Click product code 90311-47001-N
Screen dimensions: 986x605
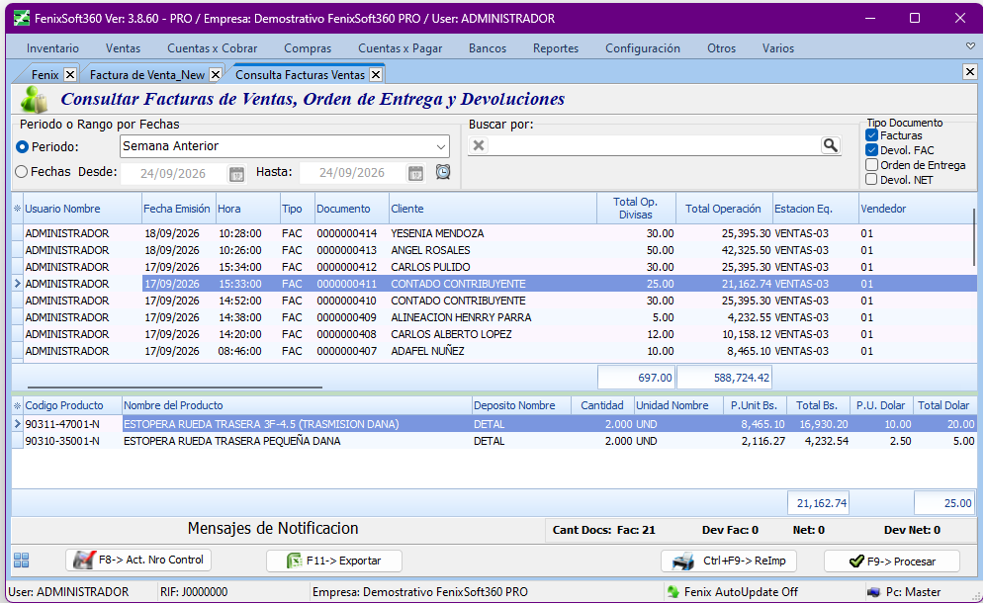pyautogui.click(x=62, y=424)
